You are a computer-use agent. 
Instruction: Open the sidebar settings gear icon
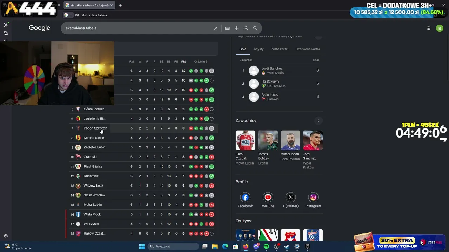pyautogui.click(x=6, y=236)
